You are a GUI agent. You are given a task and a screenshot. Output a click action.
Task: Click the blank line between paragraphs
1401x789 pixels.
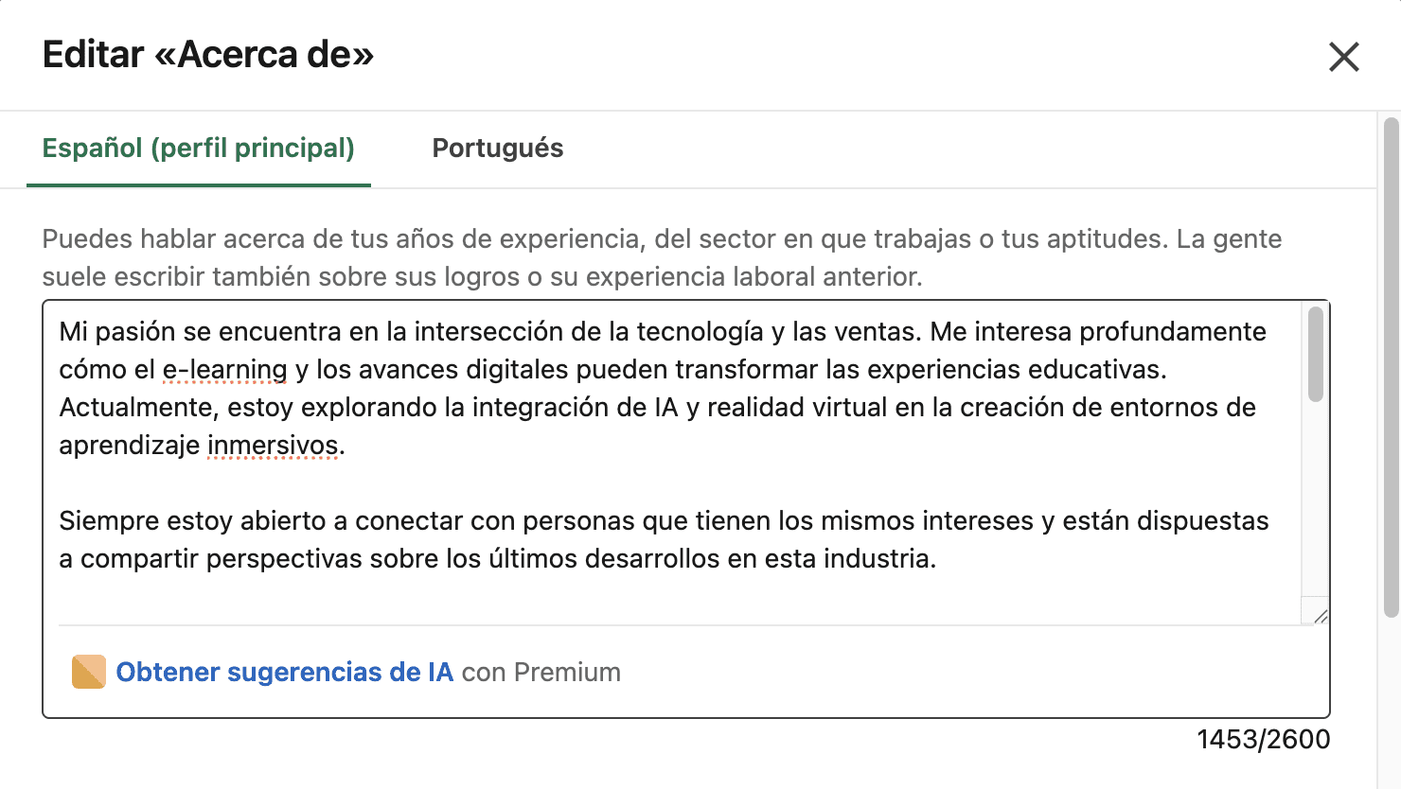tap(568, 482)
